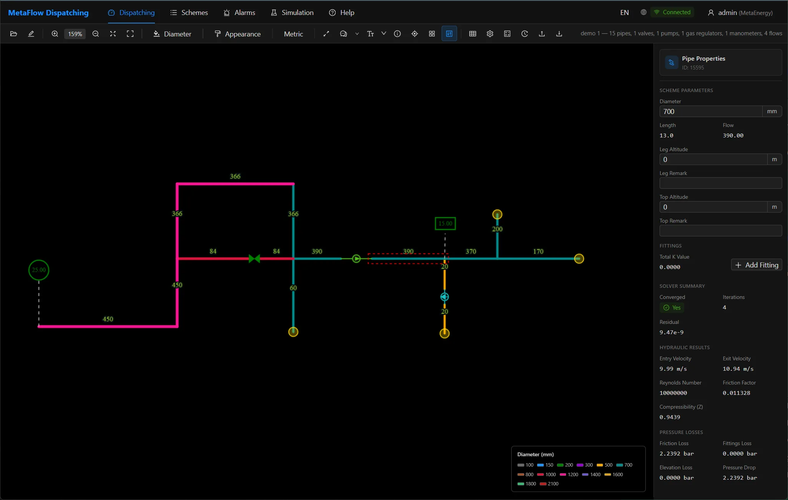The height and width of the screenshot is (500, 788).
Task: Zoom in on the scheme canvas
Action: coord(55,34)
